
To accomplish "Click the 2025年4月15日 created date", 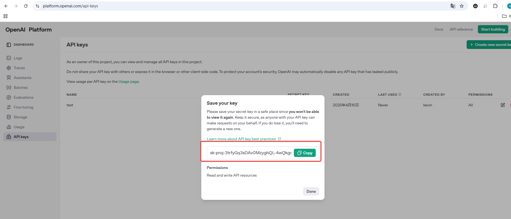I will point(346,105).
